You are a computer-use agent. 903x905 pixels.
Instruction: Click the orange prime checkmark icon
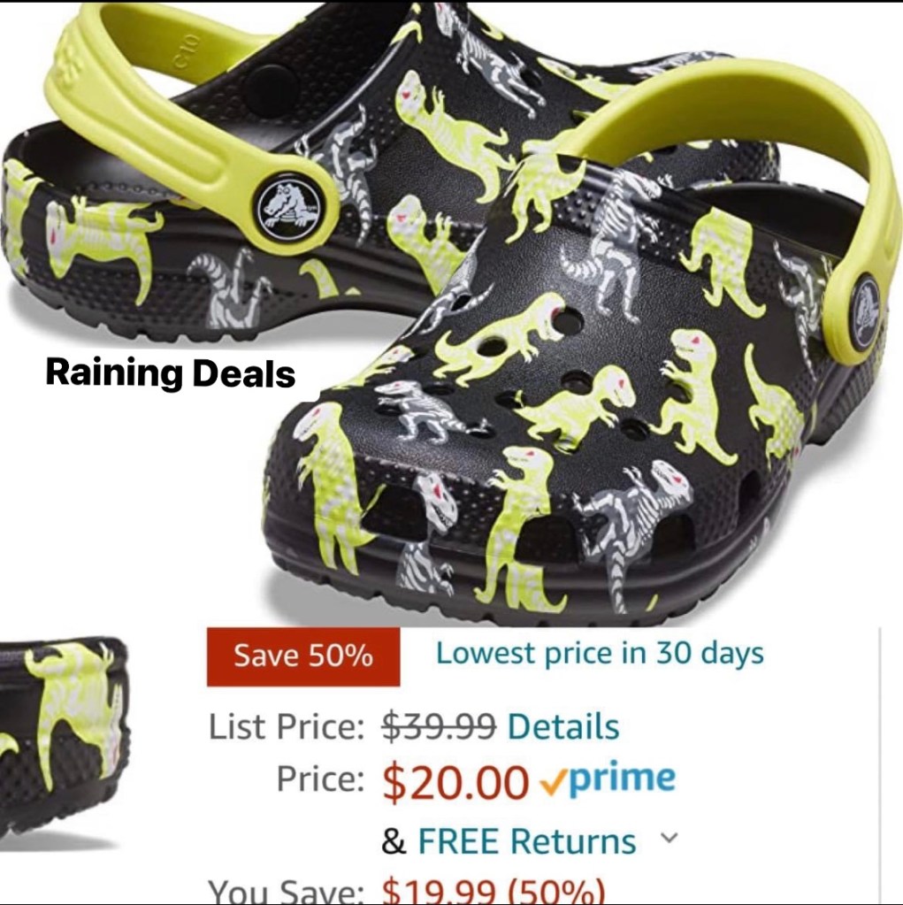pos(554,785)
